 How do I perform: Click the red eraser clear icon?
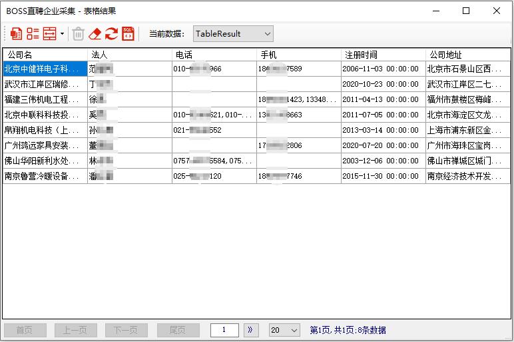pos(95,33)
